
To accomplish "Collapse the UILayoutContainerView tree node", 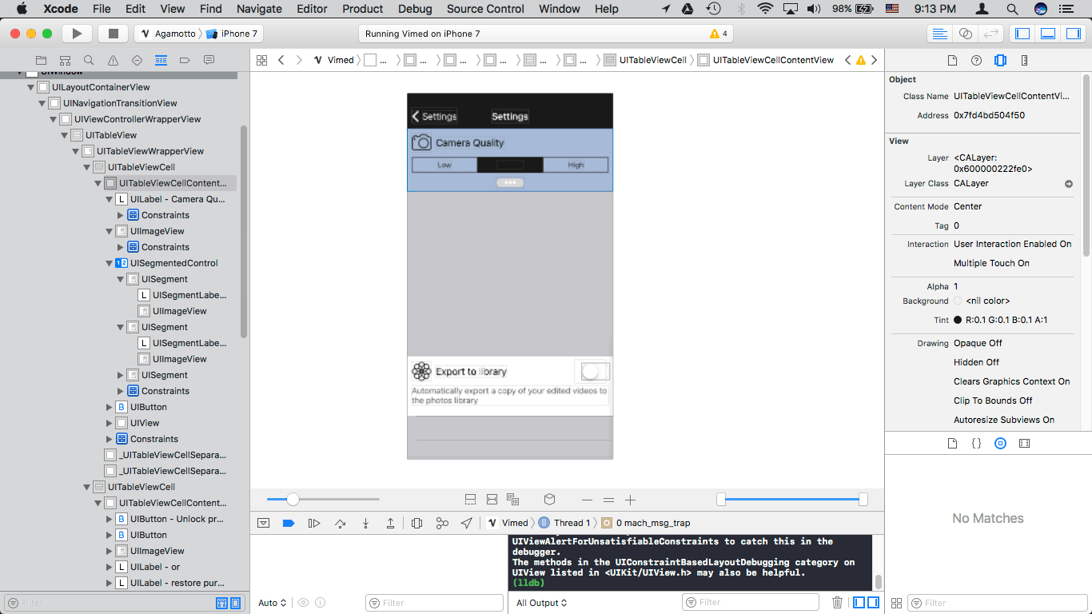I will tap(31, 87).
